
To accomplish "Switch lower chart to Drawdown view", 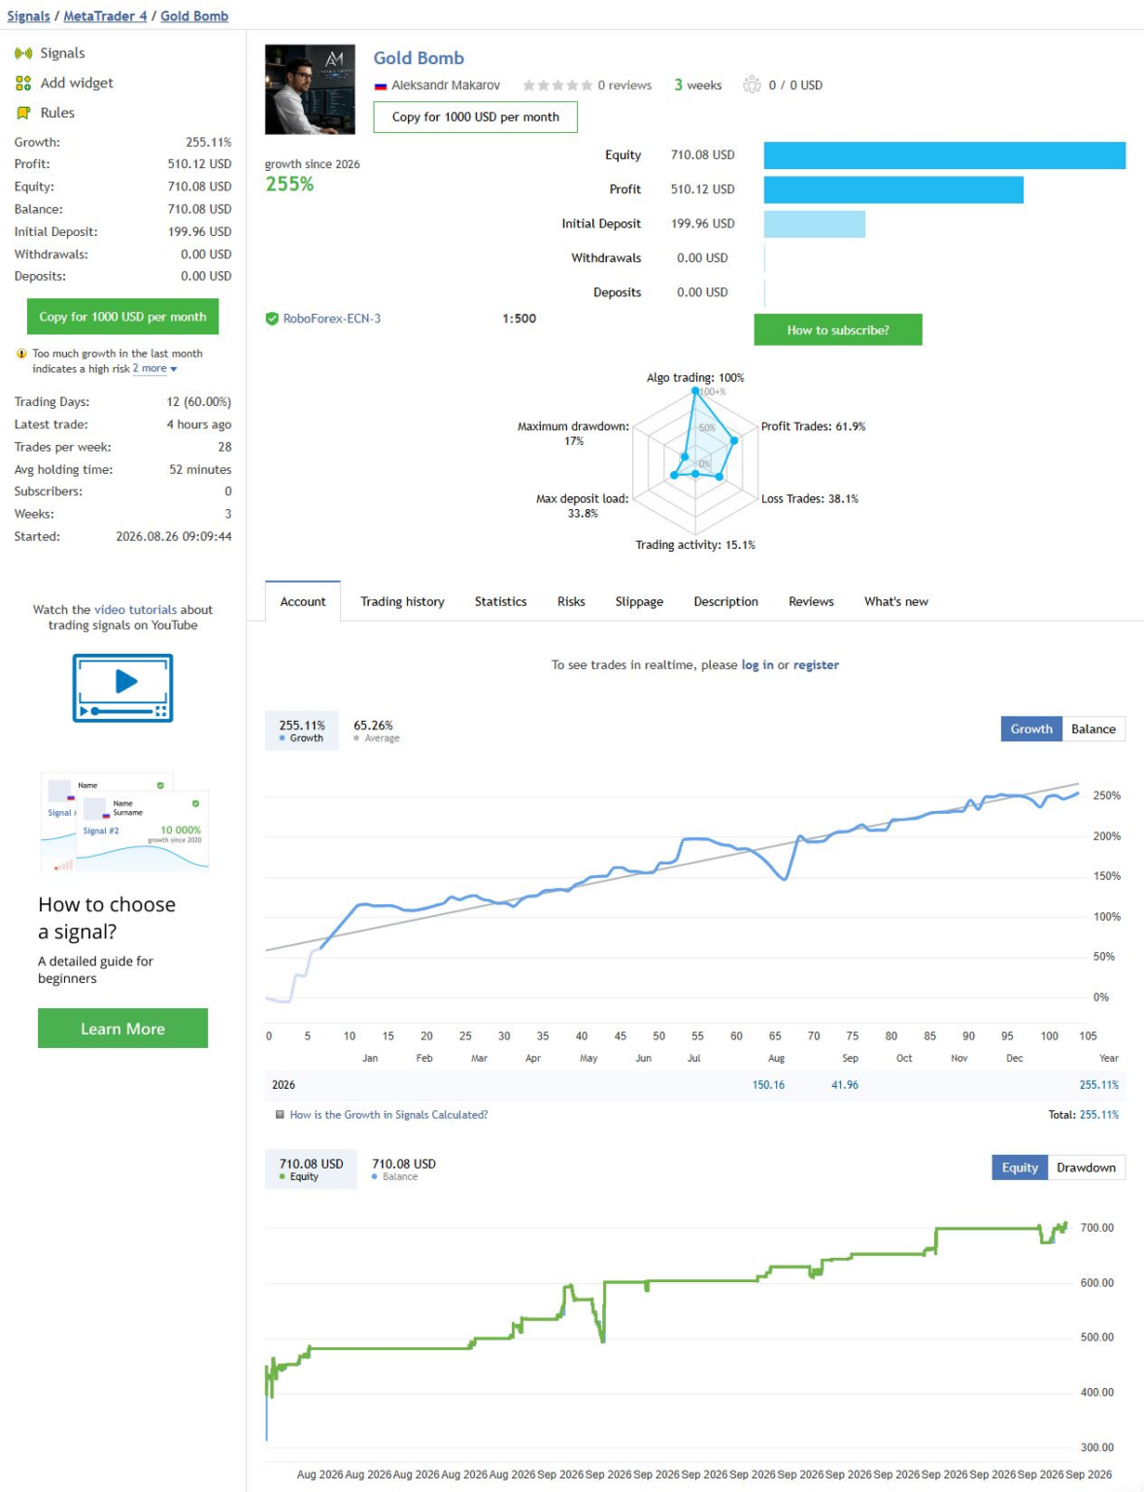I will (1086, 1168).
